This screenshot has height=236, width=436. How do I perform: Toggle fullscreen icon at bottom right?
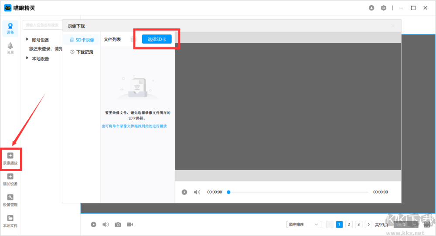pyautogui.click(x=427, y=224)
